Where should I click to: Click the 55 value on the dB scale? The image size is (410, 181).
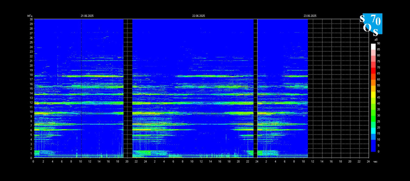tap(378, 85)
